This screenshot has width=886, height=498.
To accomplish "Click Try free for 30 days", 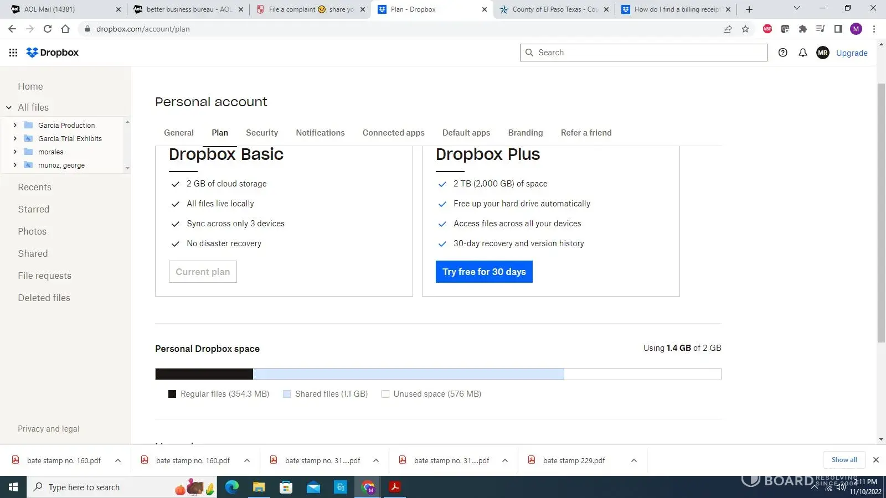I will point(483,272).
